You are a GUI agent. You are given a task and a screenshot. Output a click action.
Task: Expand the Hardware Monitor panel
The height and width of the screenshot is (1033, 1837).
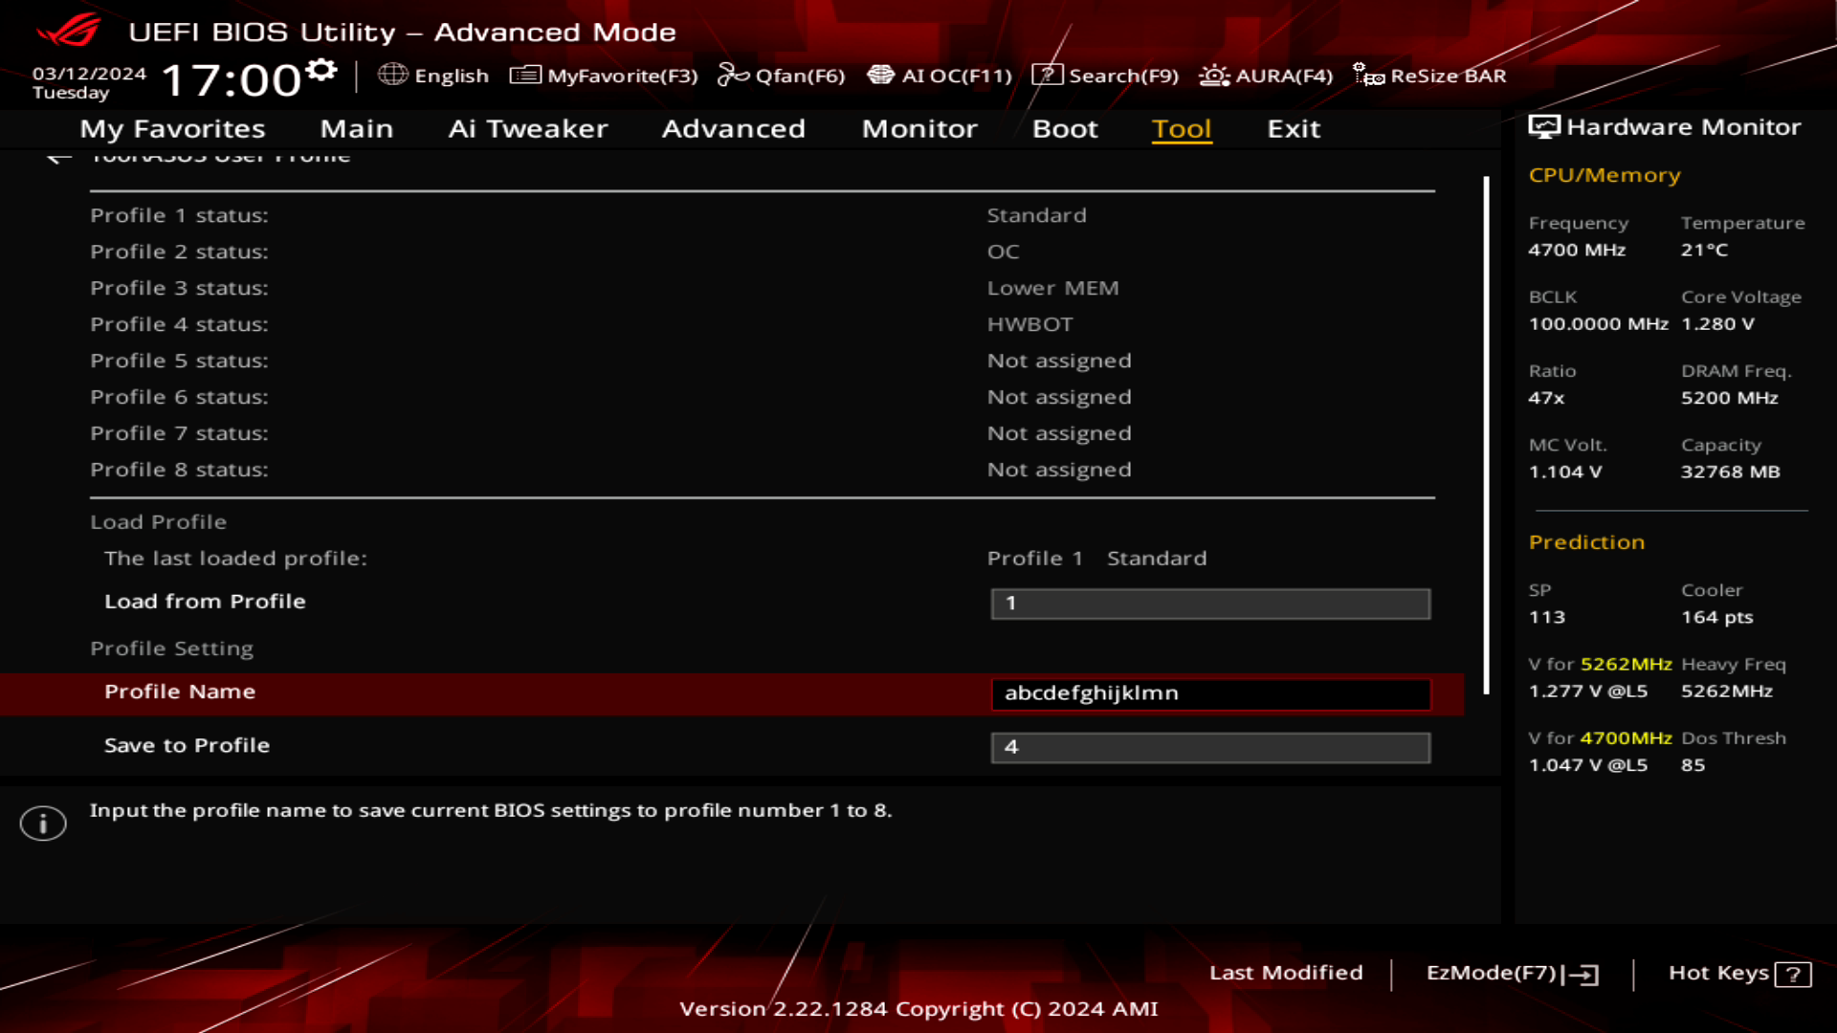(x=1543, y=125)
